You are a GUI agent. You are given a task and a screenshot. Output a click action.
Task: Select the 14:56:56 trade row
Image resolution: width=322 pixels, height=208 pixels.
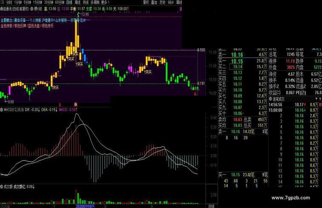tap(295, 105)
